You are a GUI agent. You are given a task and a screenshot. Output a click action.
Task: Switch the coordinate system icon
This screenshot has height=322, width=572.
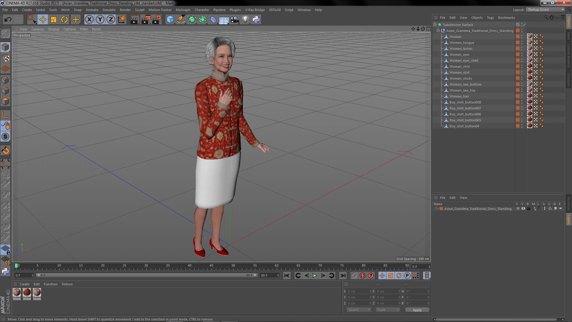122,20
